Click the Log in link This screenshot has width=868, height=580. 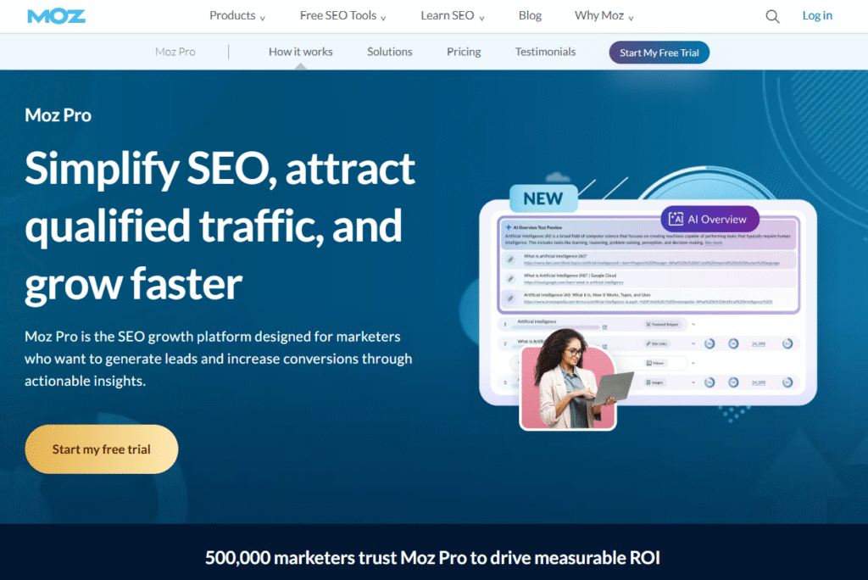coord(817,16)
